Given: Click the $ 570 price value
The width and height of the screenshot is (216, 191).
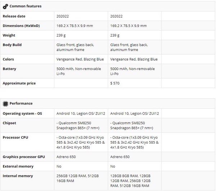Looking at the screenshot, I should point(115,83).
